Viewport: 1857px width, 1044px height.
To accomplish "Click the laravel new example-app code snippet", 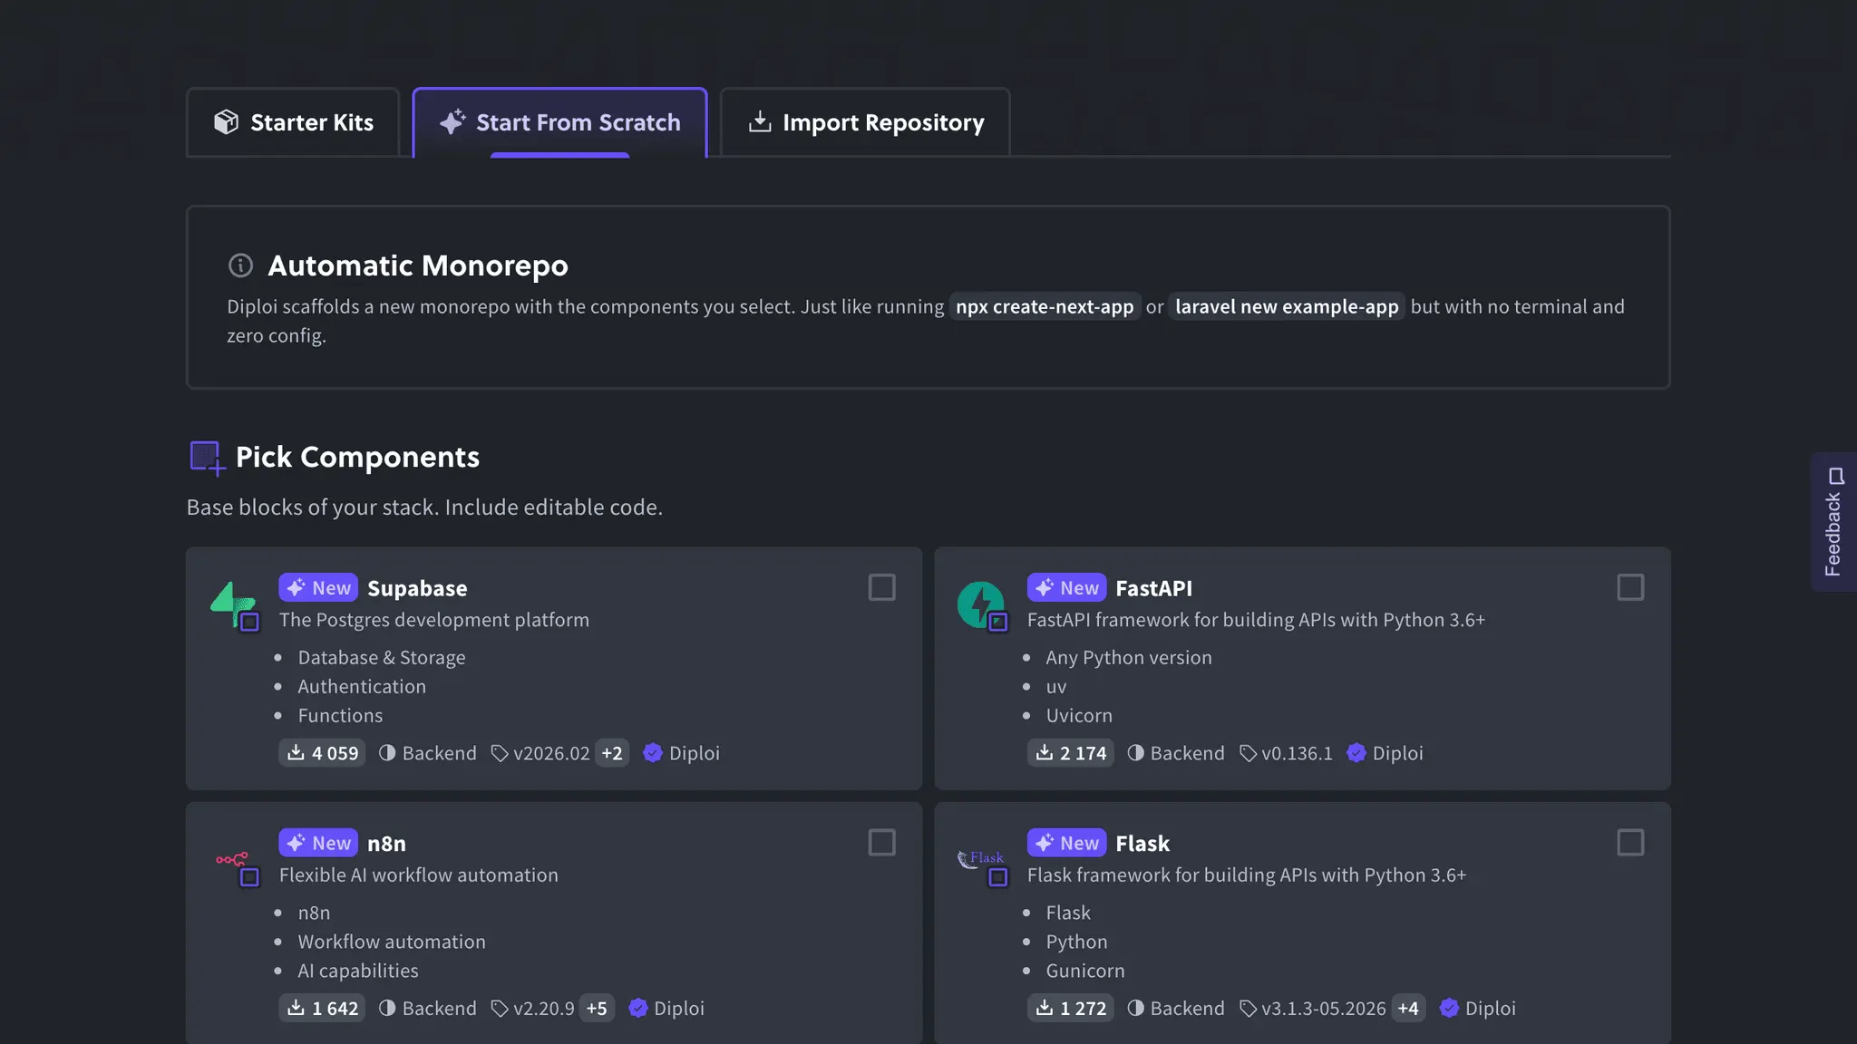I will click(x=1287, y=306).
